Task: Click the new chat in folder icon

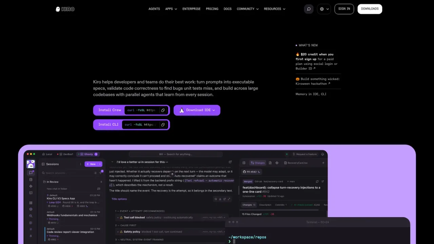Action: click(x=99, y=189)
